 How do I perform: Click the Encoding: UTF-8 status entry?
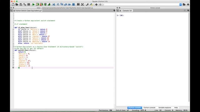[139, 110]
